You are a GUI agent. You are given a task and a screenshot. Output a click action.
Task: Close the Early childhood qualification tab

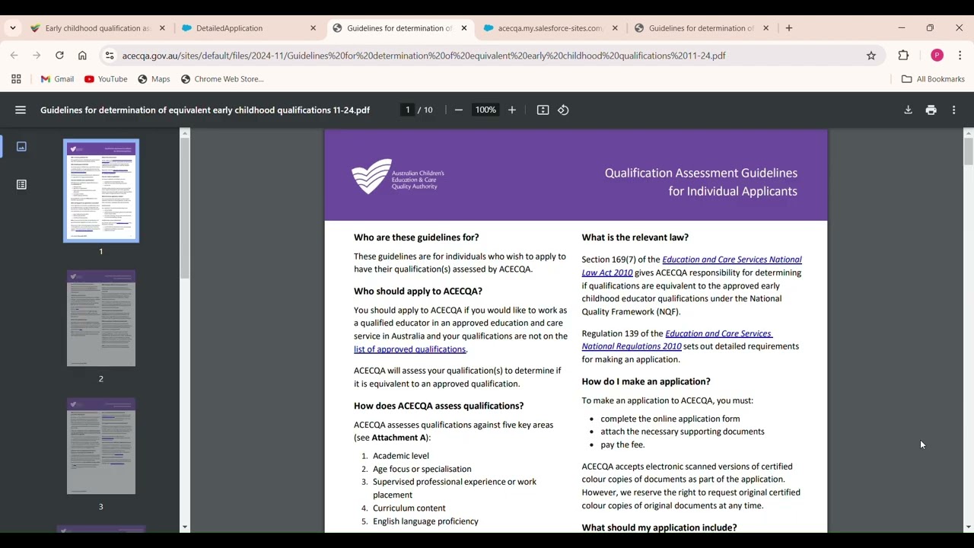(162, 28)
